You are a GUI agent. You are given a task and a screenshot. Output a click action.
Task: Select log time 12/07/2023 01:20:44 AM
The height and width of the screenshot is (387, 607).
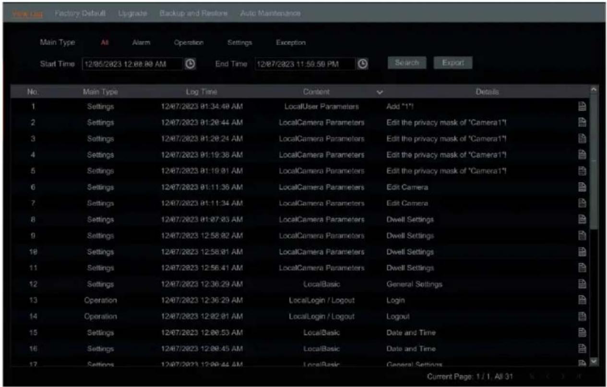pos(202,123)
